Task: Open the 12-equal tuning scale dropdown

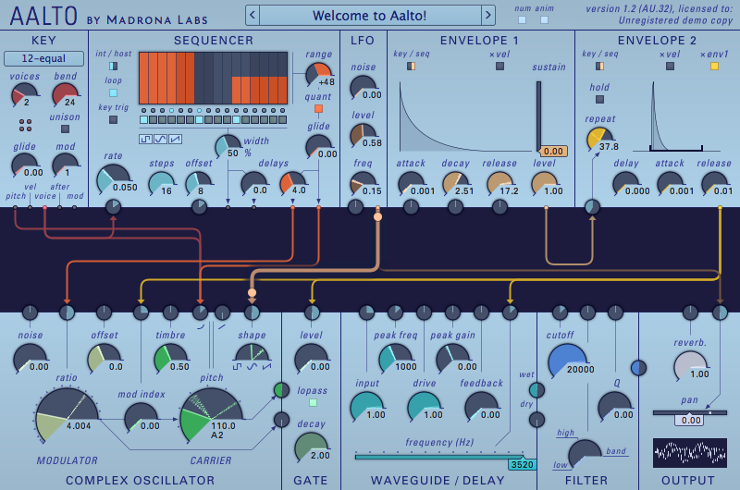Action: [43, 58]
